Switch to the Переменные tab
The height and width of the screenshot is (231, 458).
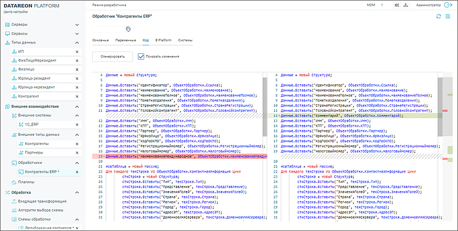(x=124, y=41)
